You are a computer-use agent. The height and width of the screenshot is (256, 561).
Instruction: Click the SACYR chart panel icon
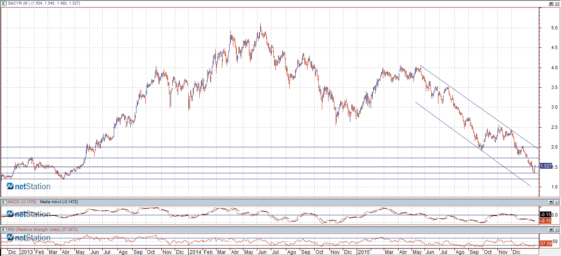[4, 3]
